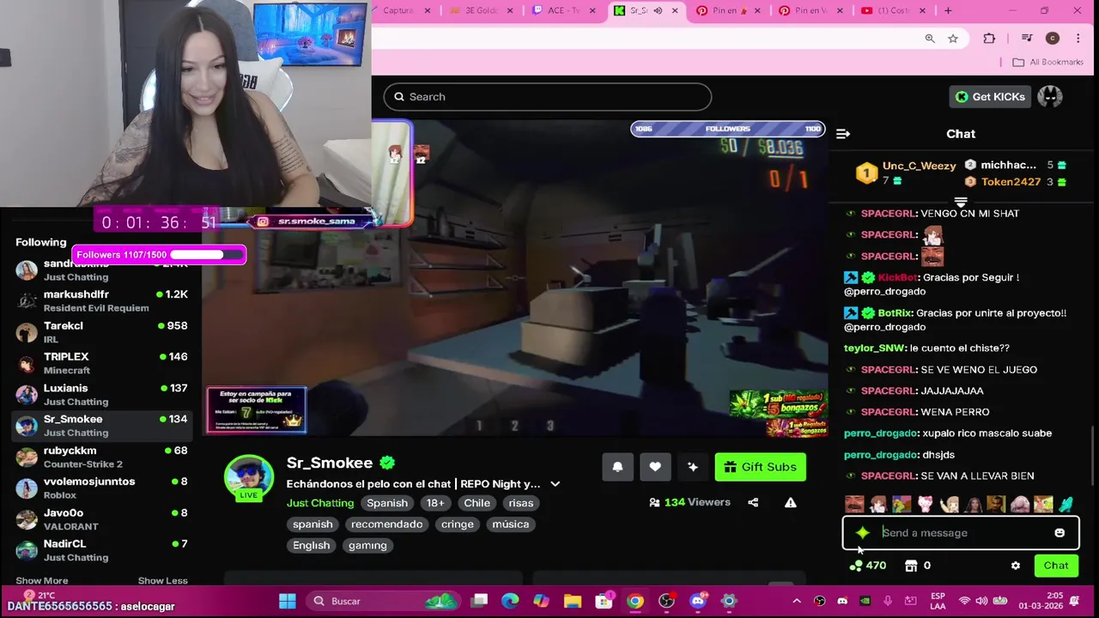This screenshot has height=618, width=1099.
Task: Open chat settings gear icon
Action: (x=1016, y=566)
